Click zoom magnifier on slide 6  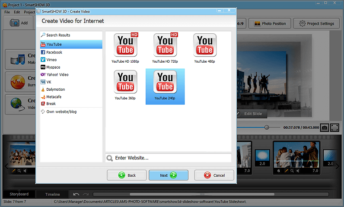[292, 171]
